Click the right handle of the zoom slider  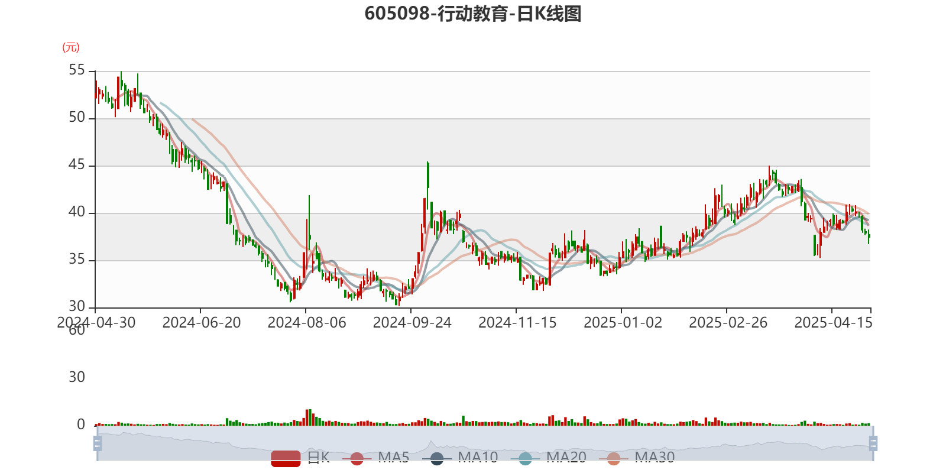(873, 443)
